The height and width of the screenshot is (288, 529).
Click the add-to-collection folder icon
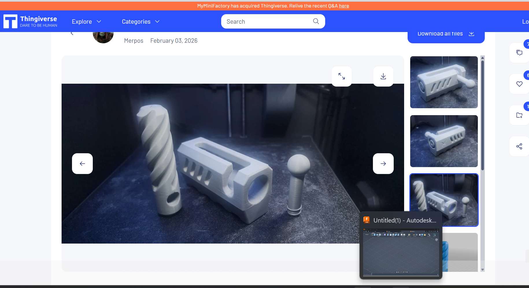point(519,115)
